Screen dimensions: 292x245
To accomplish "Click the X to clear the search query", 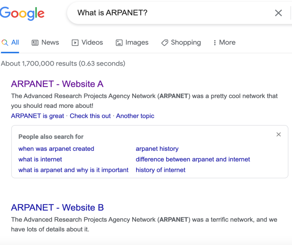I will click(x=278, y=13).
